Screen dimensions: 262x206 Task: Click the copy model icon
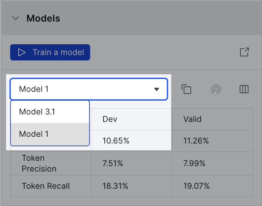[x=186, y=89]
